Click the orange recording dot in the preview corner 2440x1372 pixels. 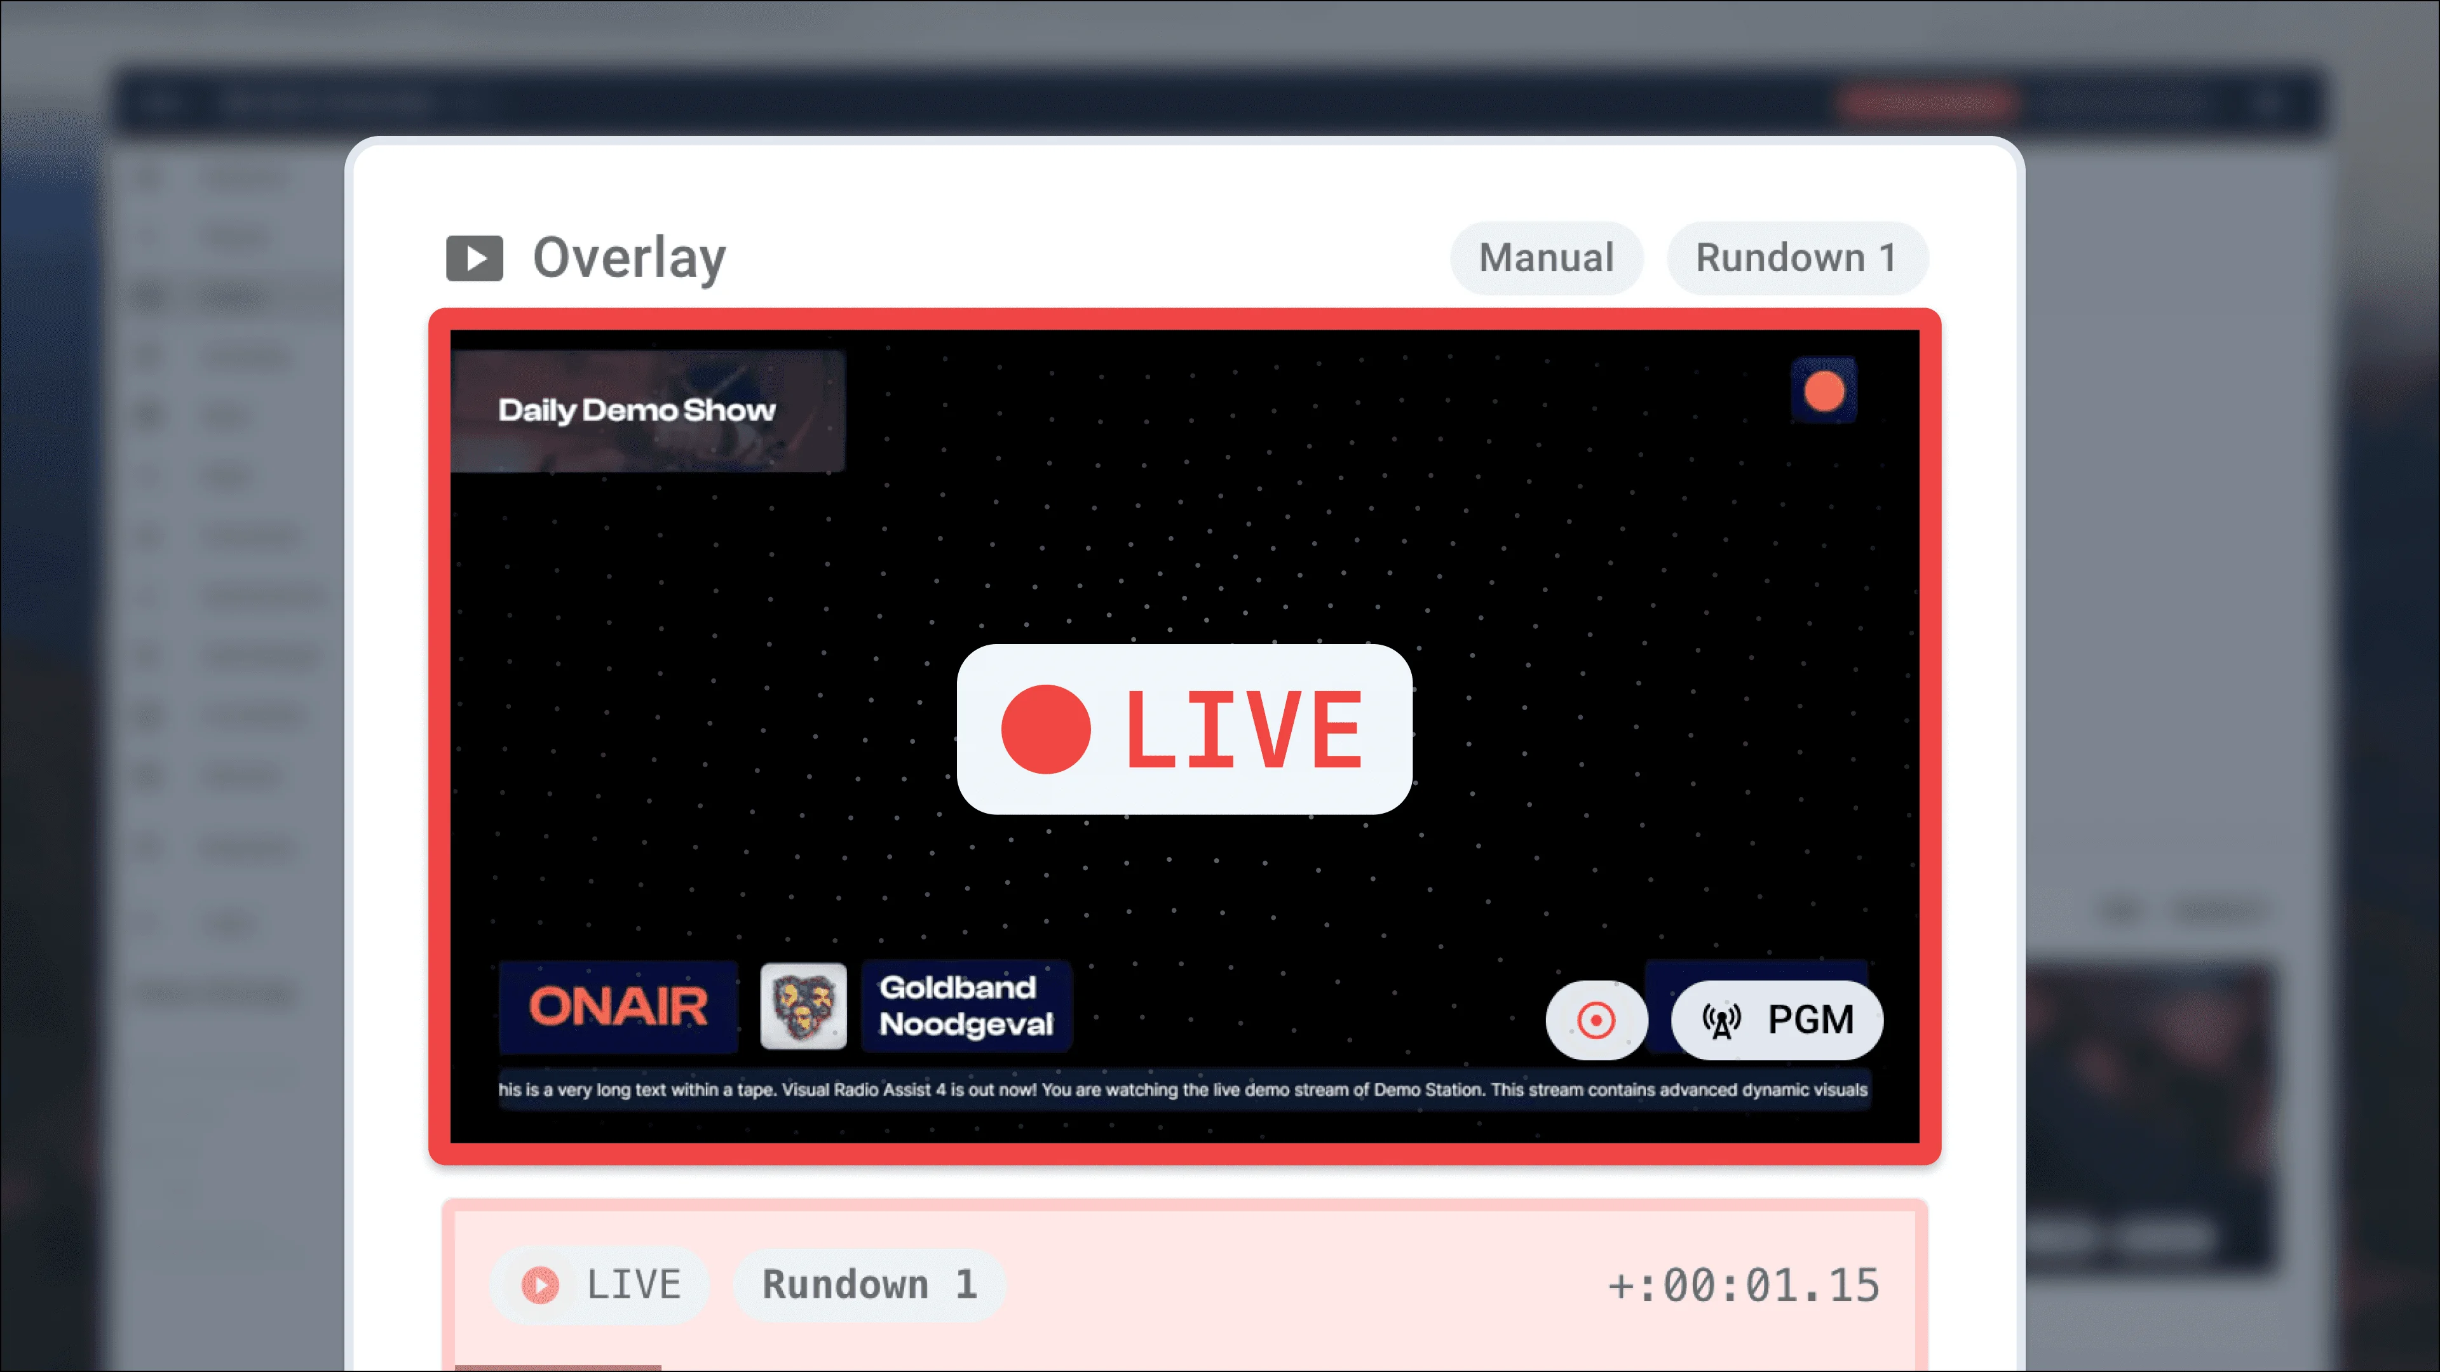coord(1824,391)
